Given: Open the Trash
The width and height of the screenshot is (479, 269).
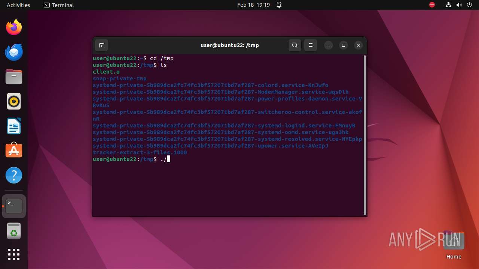Looking at the screenshot, I should [14, 231].
